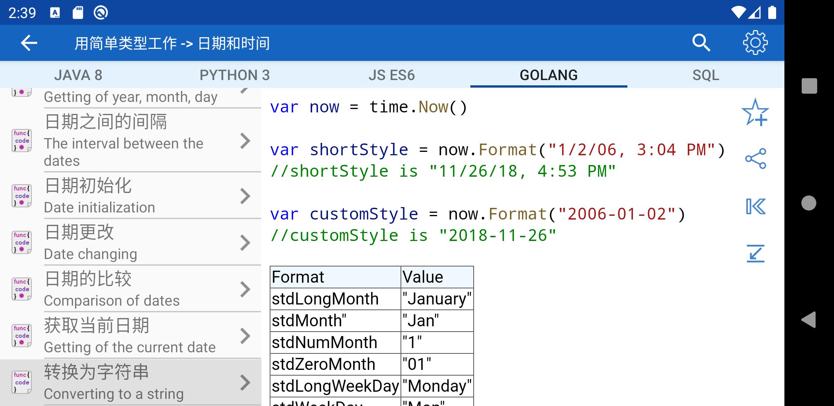Tap the scroll-to-bottom arrow icon
Viewport: 834px width, 406px height.
[x=755, y=253]
